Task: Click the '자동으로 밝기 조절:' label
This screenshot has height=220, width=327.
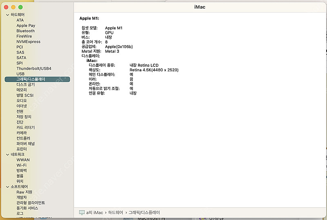Action: click(x=104, y=88)
